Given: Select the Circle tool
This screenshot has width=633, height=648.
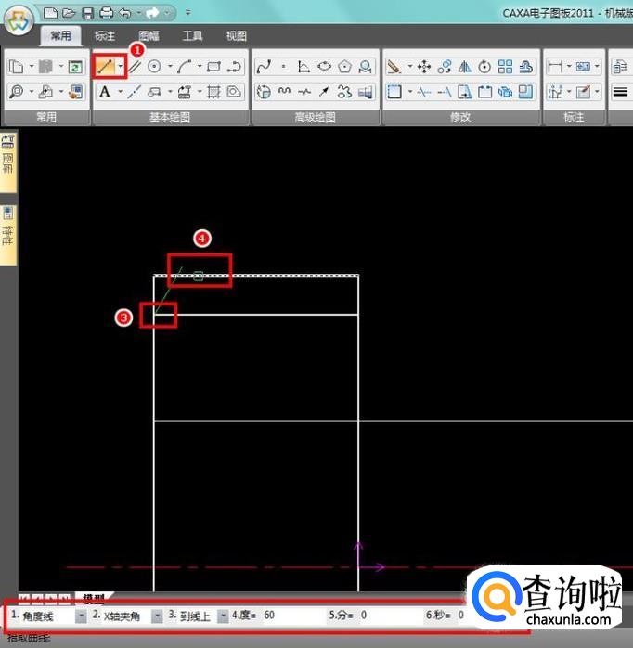Looking at the screenshot, I should click(154, 67).
